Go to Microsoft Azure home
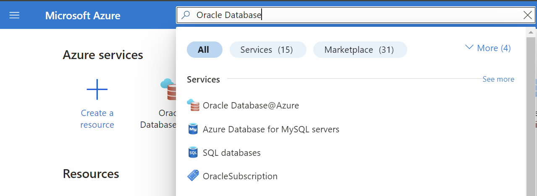Image resolution: width=537 pixels, height=196 pixels. pos(83,15)
